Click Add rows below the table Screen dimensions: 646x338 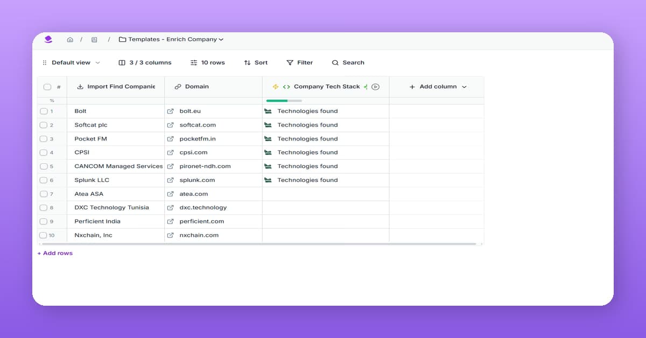54,253
